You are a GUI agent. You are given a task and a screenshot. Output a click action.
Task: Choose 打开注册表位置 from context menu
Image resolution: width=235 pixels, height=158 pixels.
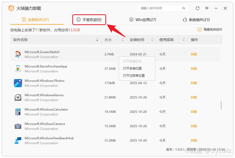point(134,76)
